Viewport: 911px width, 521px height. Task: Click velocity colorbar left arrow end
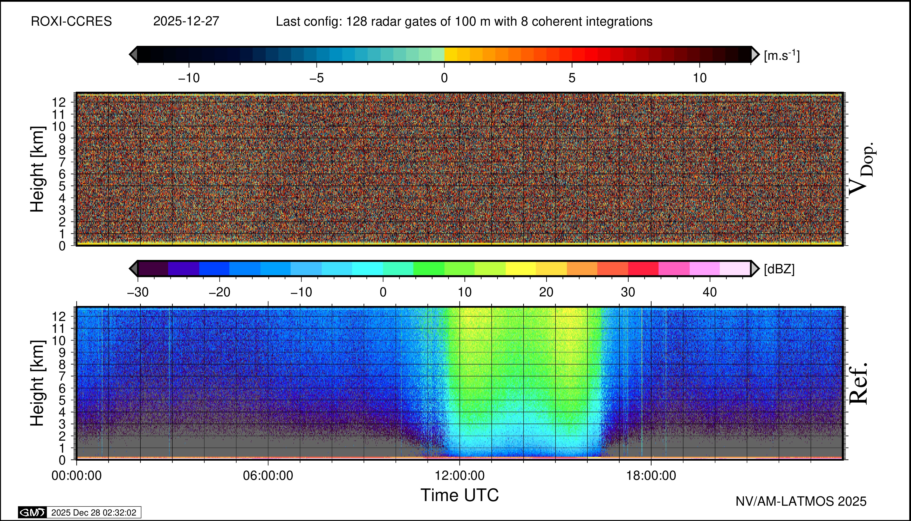pos(133,54)
